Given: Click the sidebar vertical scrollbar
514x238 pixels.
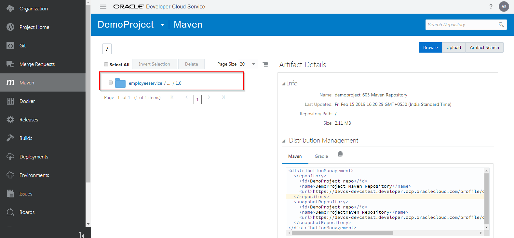Looking at the screenshot, I should pos(88,94).
